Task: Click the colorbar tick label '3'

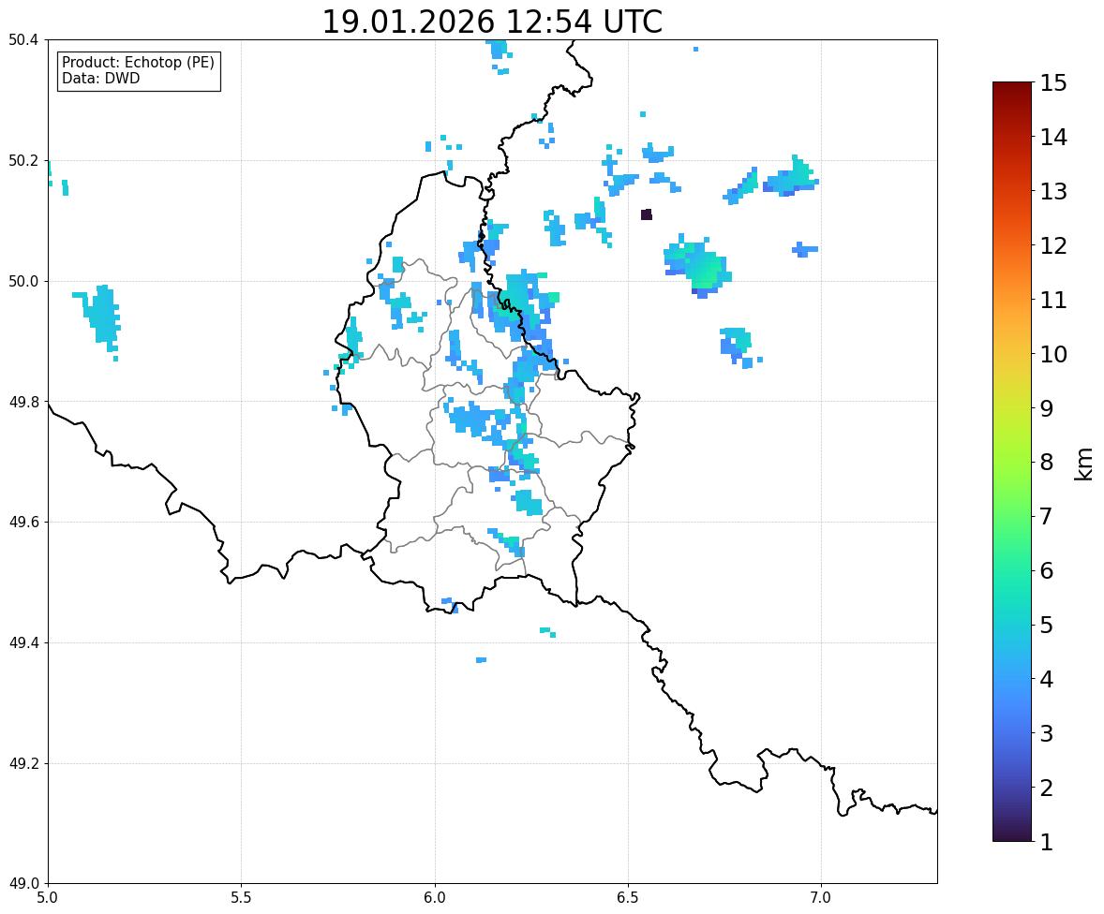Action: coord(1047,733)
